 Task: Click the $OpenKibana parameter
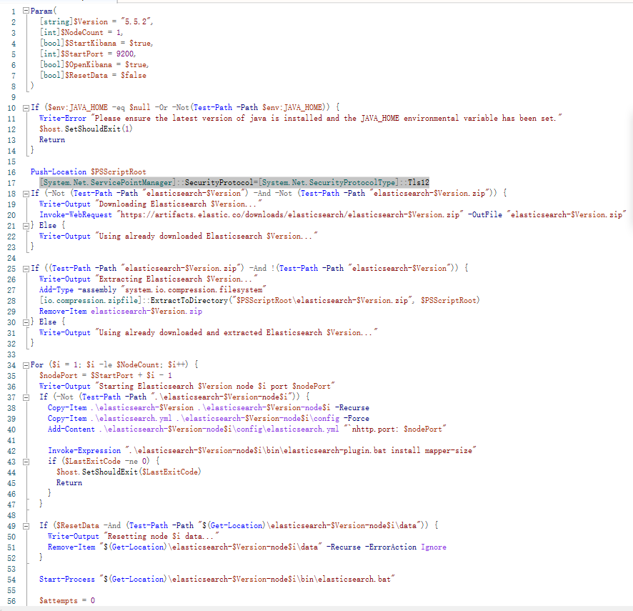pyautogui.click(x=89, y=64)
